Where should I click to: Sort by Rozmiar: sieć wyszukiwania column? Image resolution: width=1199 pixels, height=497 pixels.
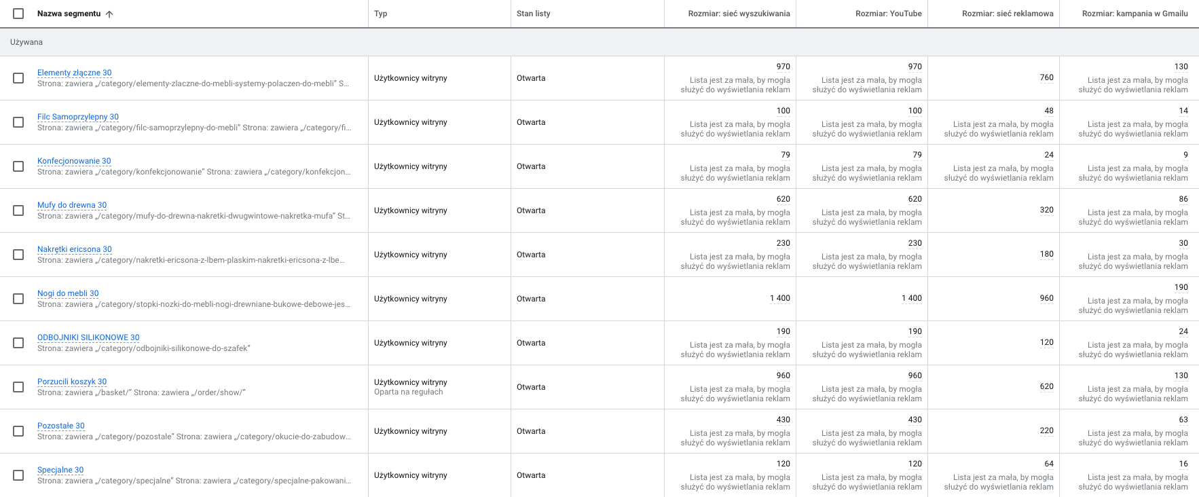pyautogui.click(x=739, y=14)
